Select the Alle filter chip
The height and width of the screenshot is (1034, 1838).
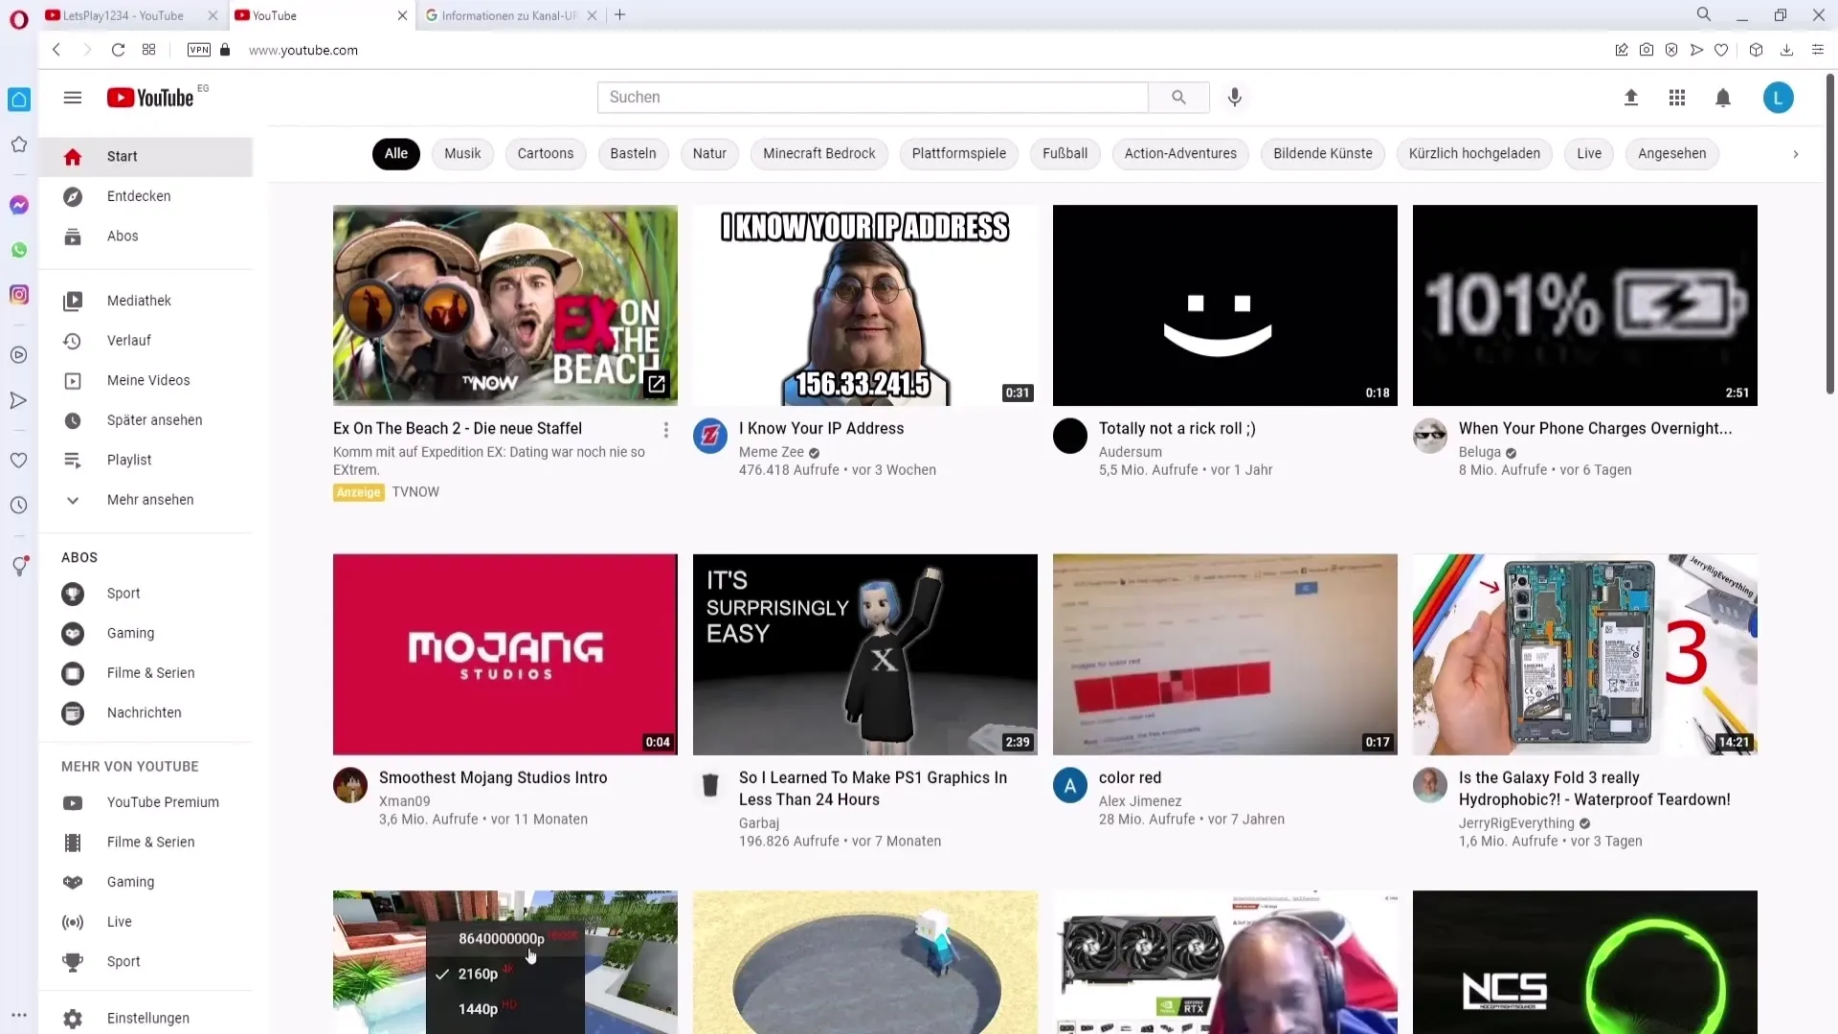(x=396, y=154)
